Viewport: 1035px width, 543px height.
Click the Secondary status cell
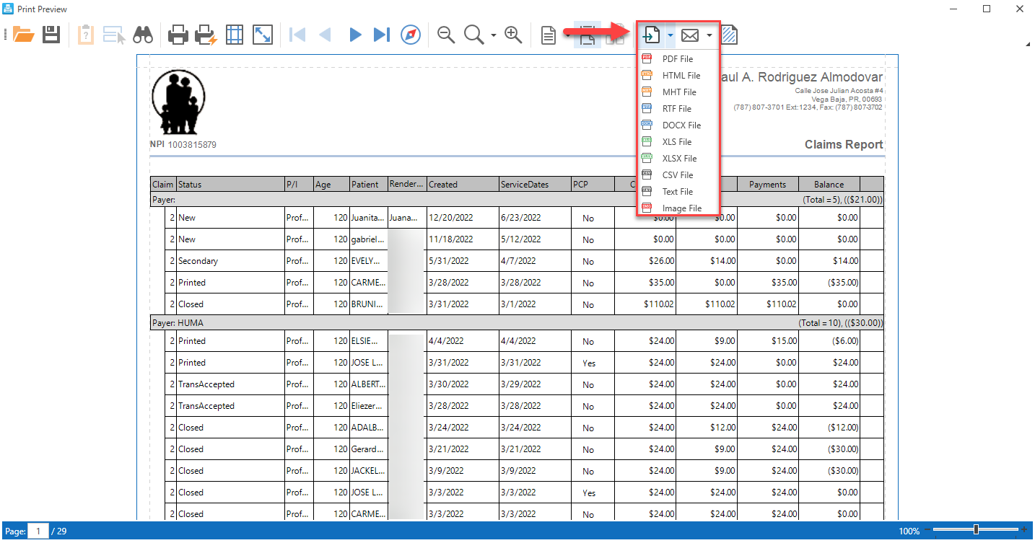[x=230, y=261]
